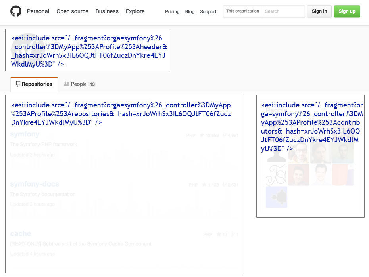This screenshot has width=369, height=277.
Task: Open the Explore navigation item
Action: click(135, 11)
